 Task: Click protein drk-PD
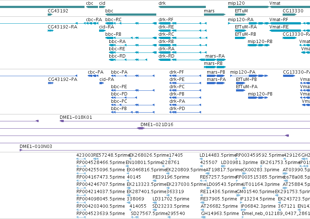[x=185, y=112]
